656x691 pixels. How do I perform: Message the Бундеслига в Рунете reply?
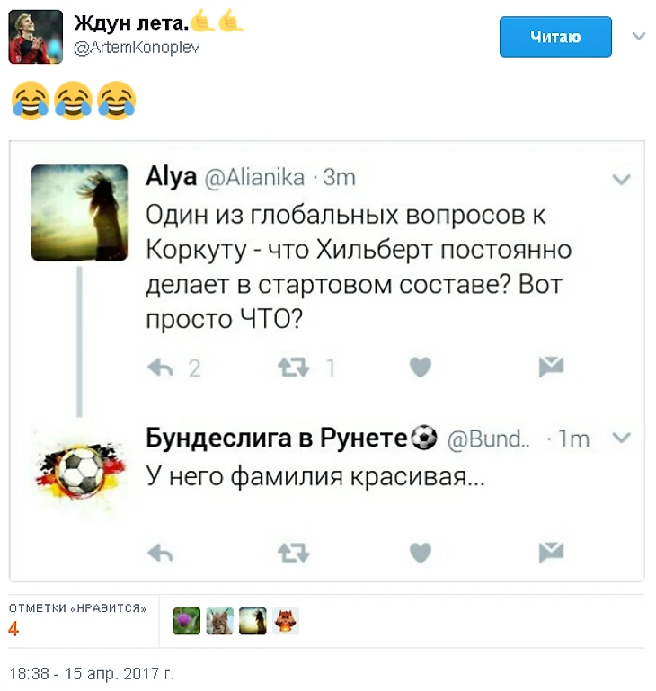pos(551,553)
